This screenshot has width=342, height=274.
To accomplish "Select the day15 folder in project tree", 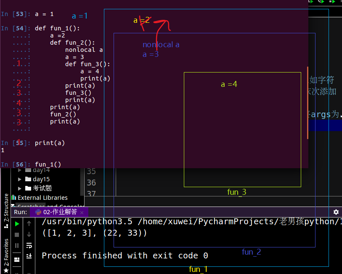I will (41, 179).
